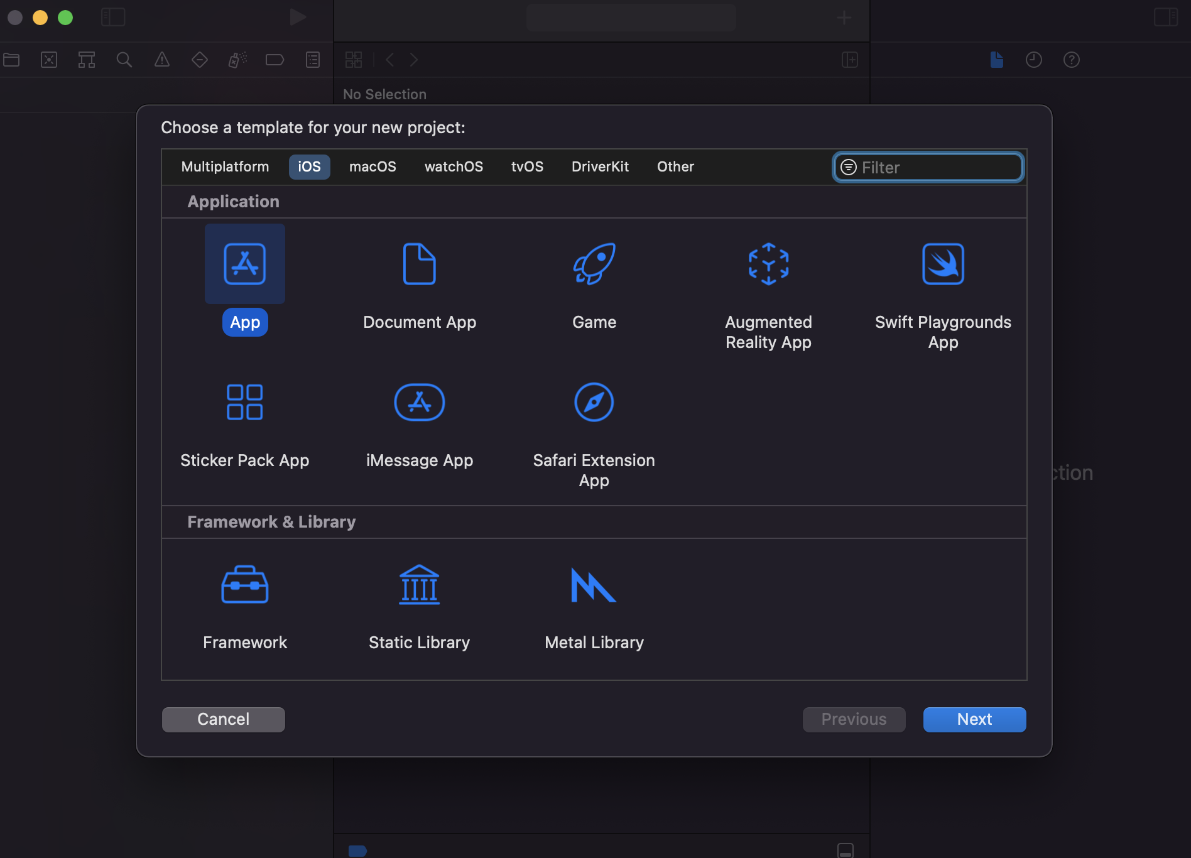
Task: Click the Previous button
Action: [854, 719]
